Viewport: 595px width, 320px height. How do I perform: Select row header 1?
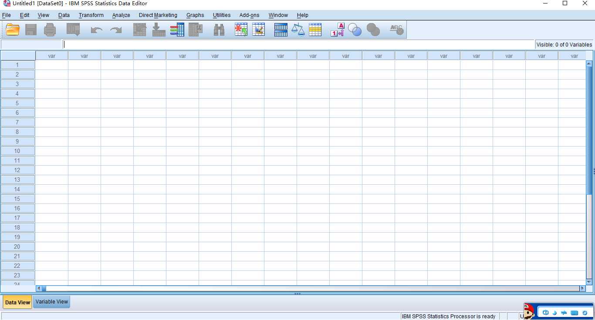(x=18, y=65)
